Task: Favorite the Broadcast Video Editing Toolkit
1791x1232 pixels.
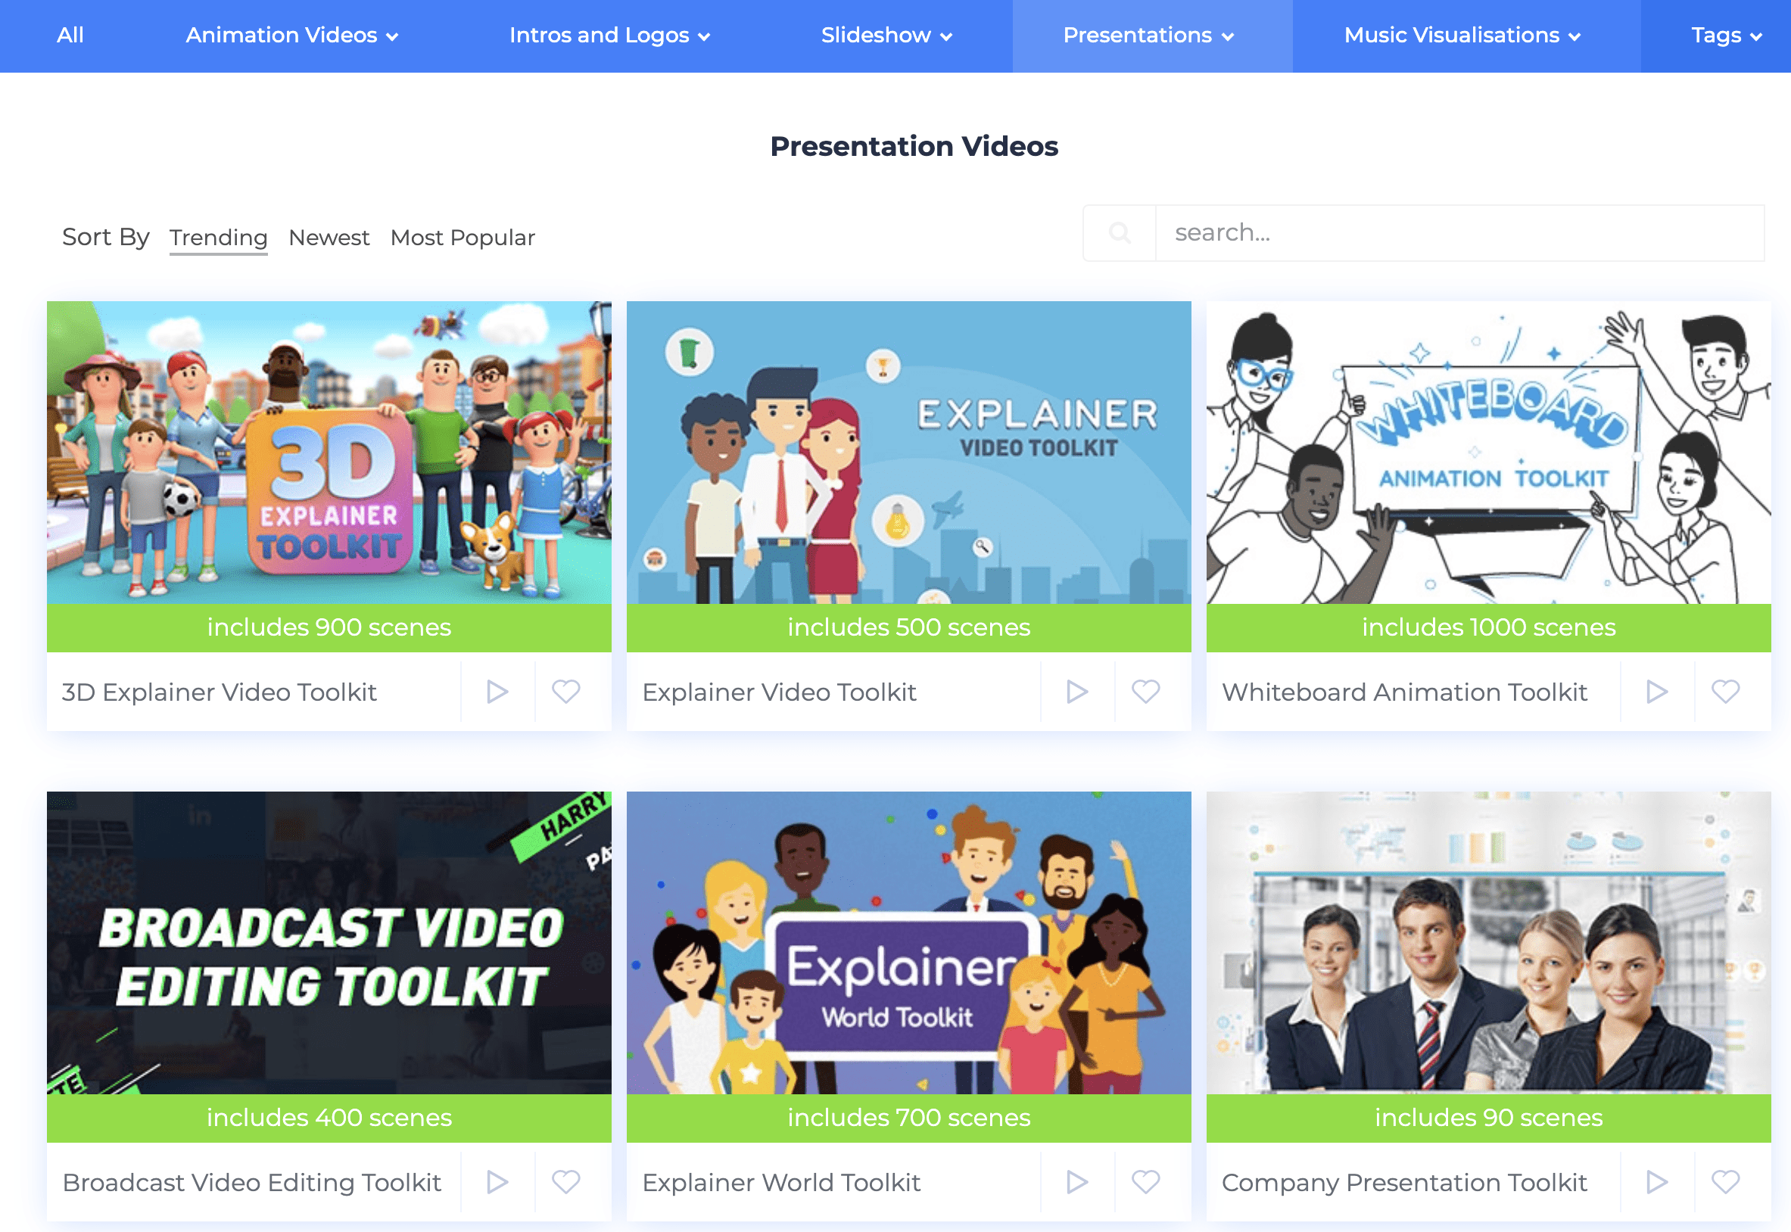Action: tap(567, 1182)
